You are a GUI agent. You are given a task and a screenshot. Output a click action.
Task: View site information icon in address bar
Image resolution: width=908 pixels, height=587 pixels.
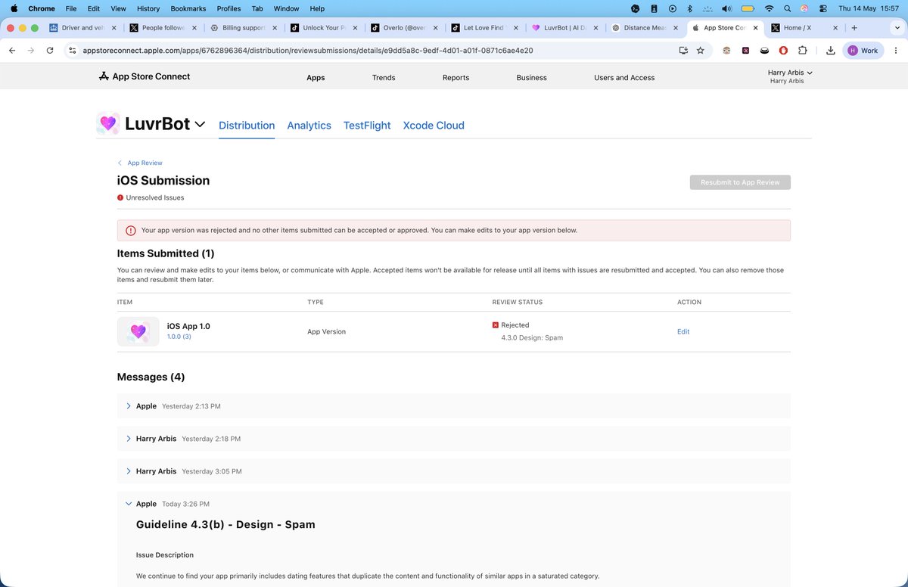[x=72, y=51]
